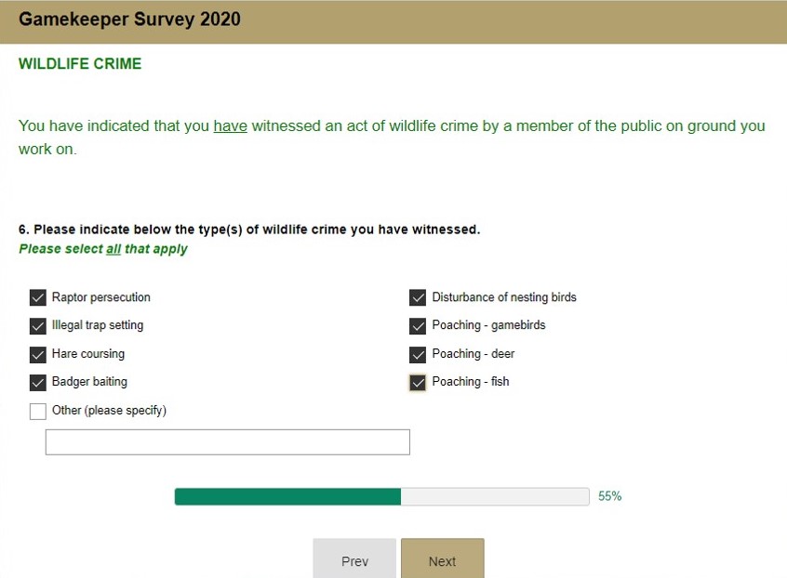787x578 pixels.
Task: Deselect the Poaching - gamebirds checkbox
Action: (418, 326)
